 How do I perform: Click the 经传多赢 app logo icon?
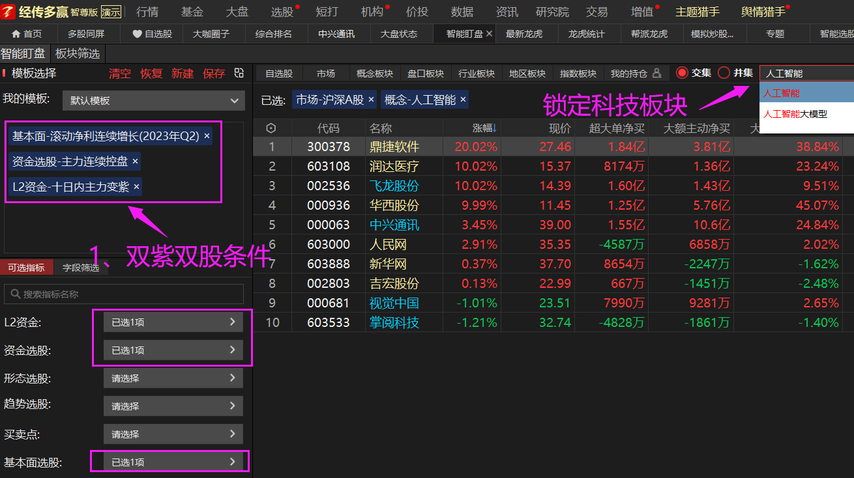pos(9,11)
